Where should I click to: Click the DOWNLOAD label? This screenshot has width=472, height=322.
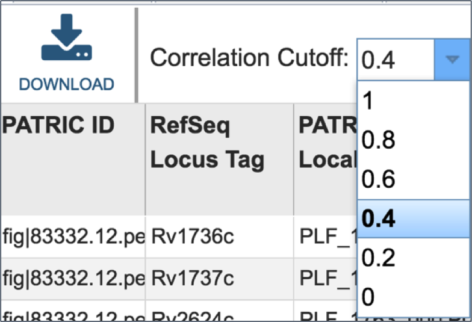pyautogui.click(x=66, y=84)
